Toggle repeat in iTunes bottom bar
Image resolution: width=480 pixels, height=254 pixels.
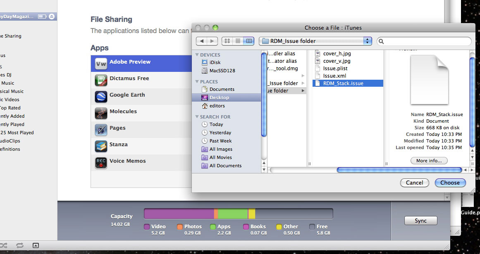(x=19, y=245)
